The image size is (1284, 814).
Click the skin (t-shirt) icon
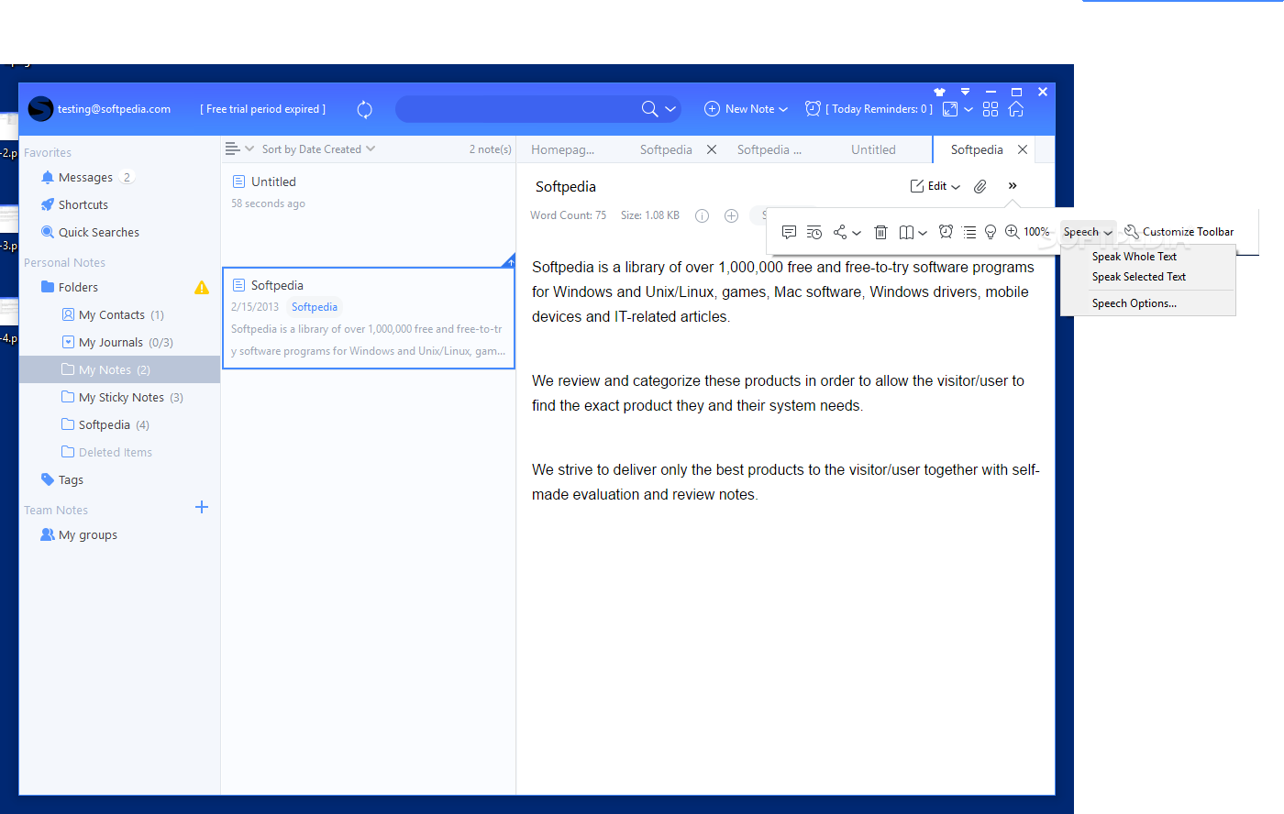point(939,92)
